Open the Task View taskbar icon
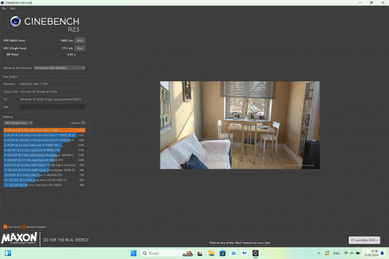Viewport: 389px width, 259px height. click(x=200, y=253)
